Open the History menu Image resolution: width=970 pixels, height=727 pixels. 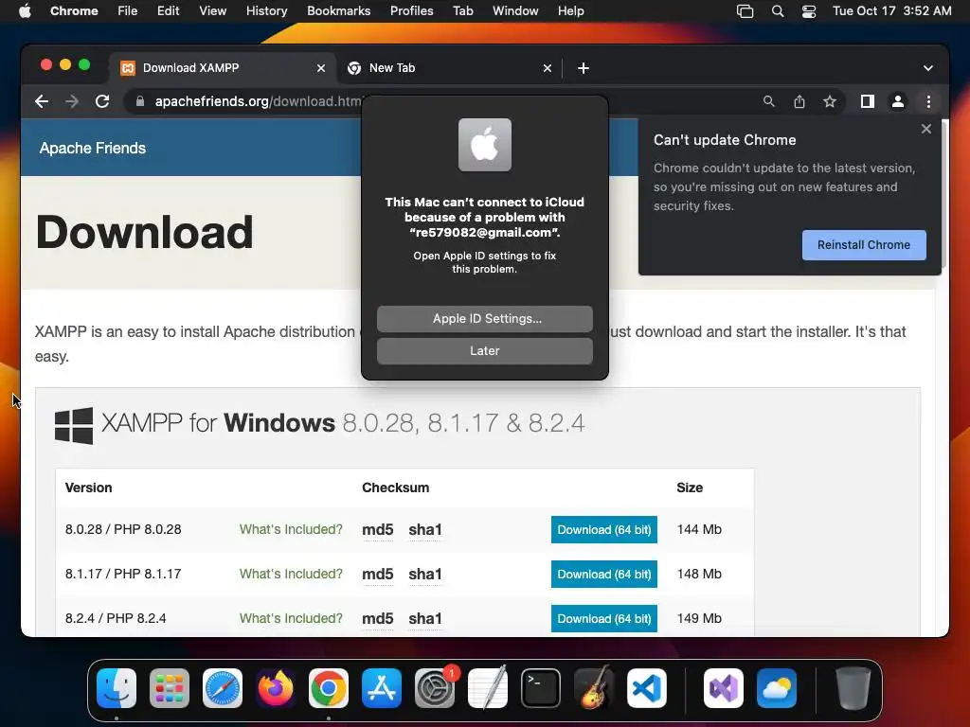pyautogui.click(x=266, y=11)
